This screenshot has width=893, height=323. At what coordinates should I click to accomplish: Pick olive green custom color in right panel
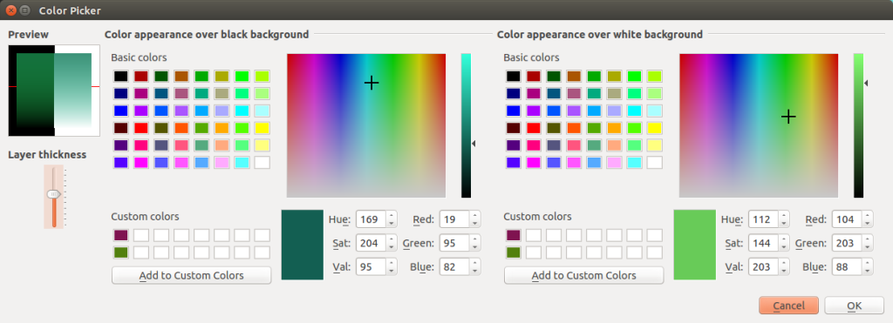click(514, 252)
